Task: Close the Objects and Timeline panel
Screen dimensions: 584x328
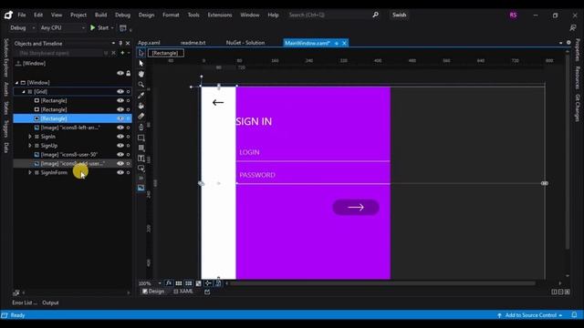Action: pyautogui.click(x=128, y=44)
